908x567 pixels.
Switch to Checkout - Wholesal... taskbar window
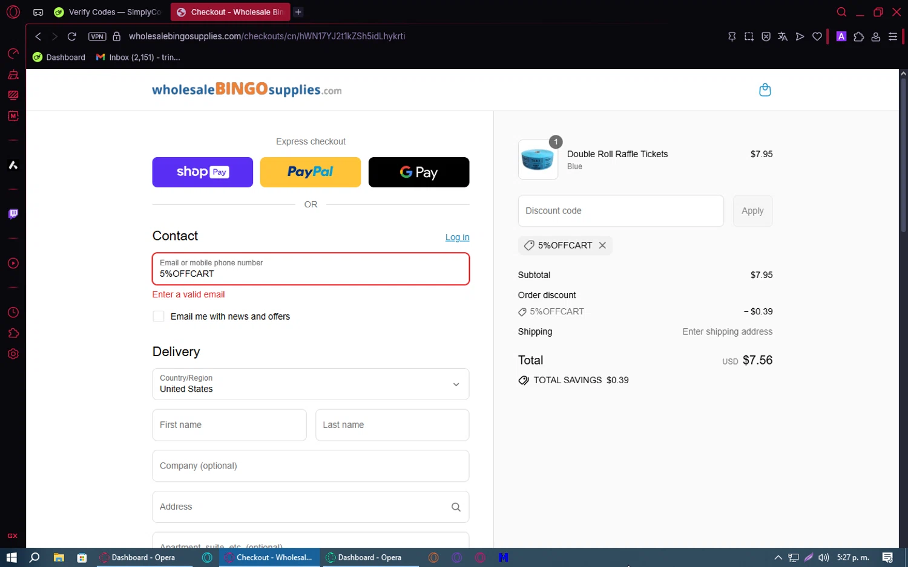269,557
